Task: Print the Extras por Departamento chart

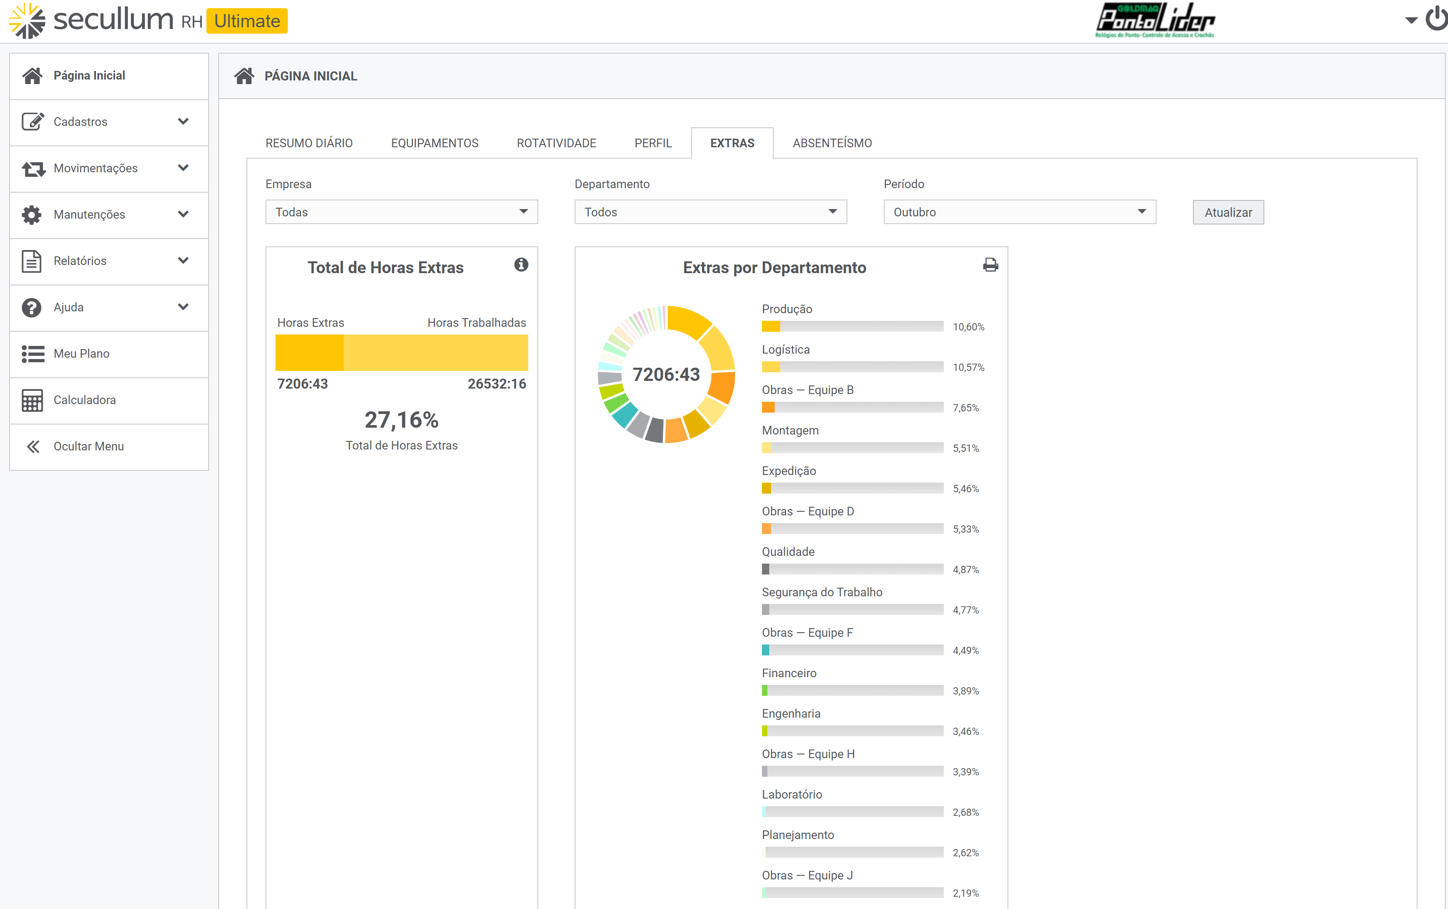Action: coord(990,265)
